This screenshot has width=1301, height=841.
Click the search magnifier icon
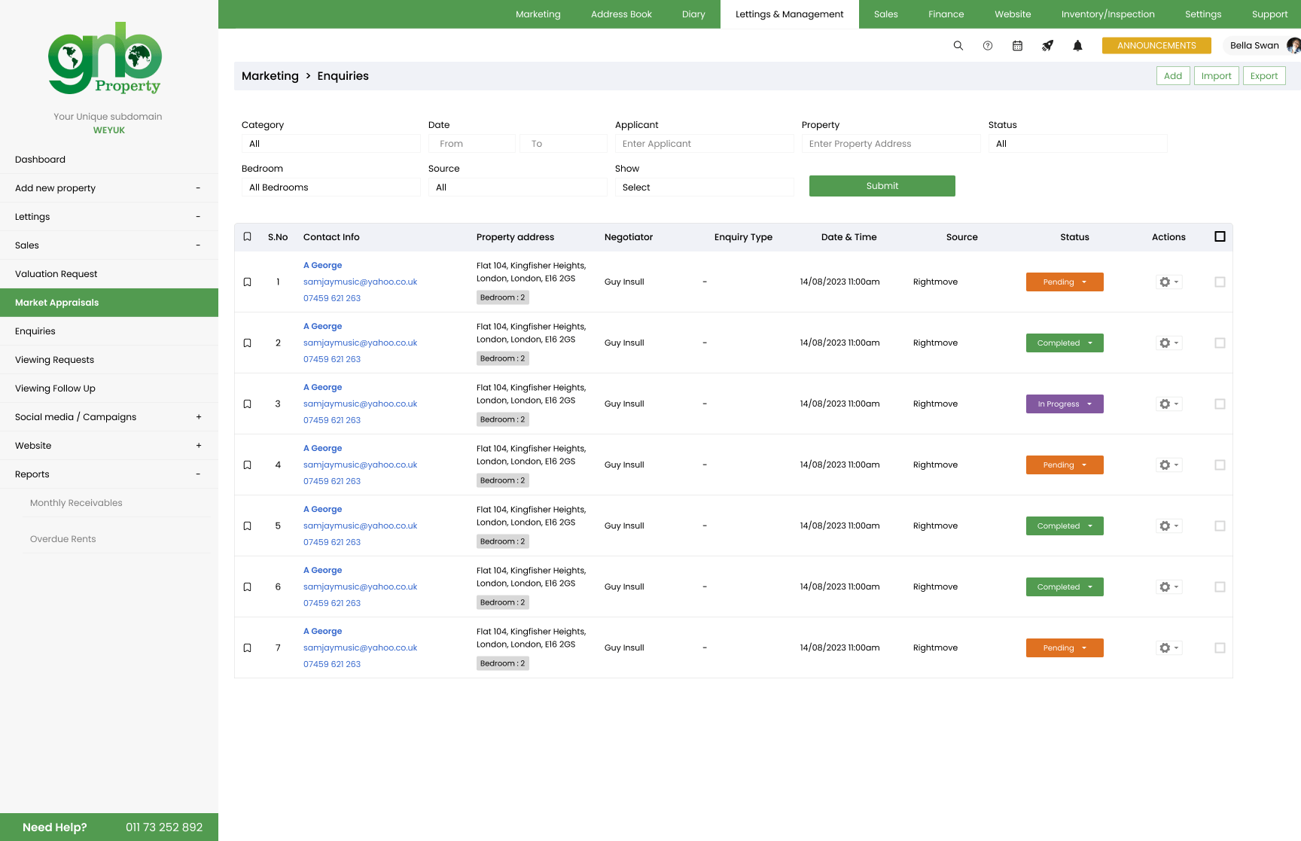958,46
